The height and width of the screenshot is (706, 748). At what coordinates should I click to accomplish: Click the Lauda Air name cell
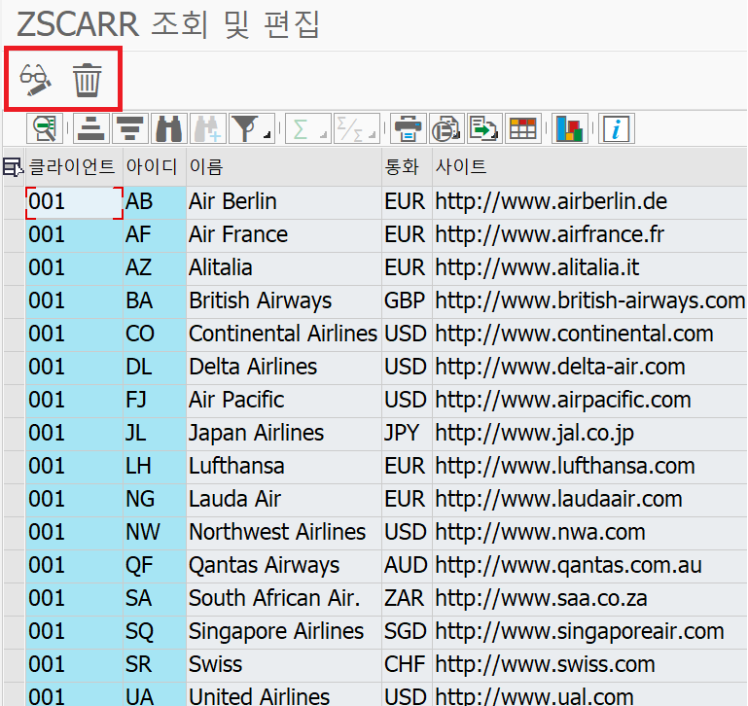pos(284,501)
